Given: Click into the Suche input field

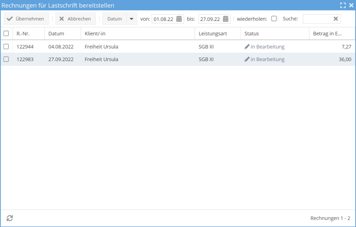Looking at the screenshot, I should (317, 19).
